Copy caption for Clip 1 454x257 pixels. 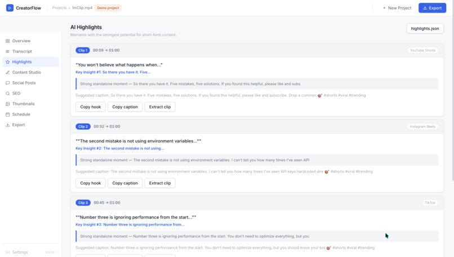125,107
